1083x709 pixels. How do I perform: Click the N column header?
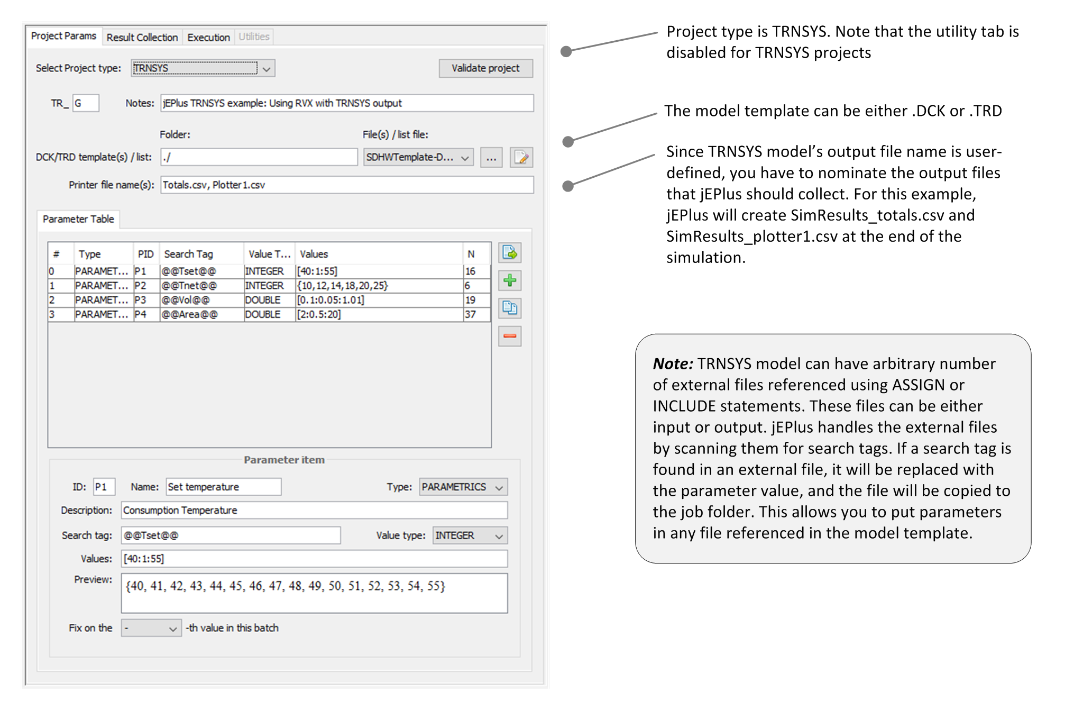[x=476, y=254]
